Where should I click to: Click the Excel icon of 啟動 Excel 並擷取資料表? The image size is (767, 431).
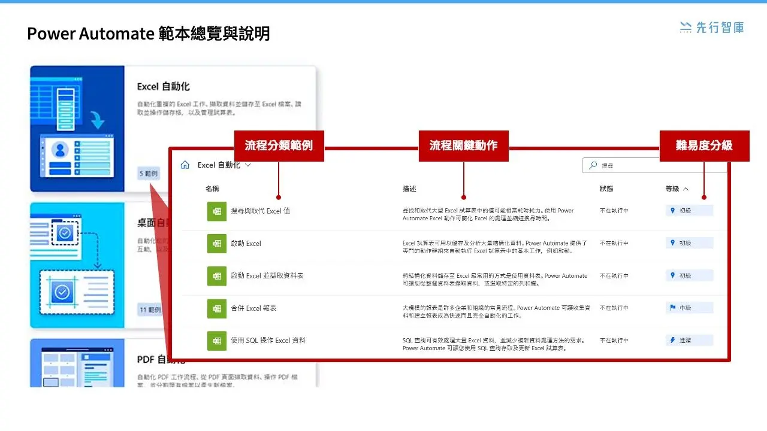[x=216, y=276]
